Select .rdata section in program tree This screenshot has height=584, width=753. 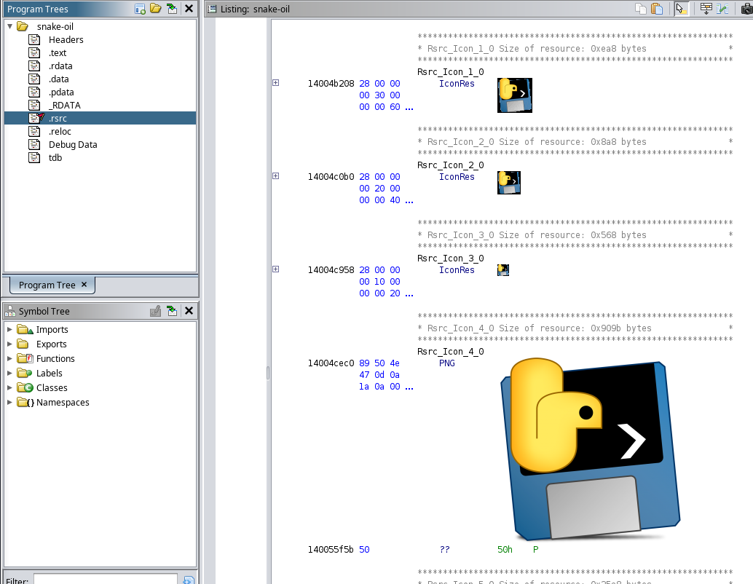[x=60, y=66]
